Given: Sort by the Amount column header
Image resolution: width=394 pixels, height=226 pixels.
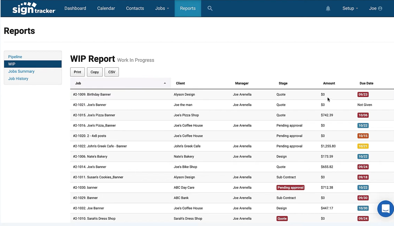Looking at the screenshot, I should coord(329,83).
